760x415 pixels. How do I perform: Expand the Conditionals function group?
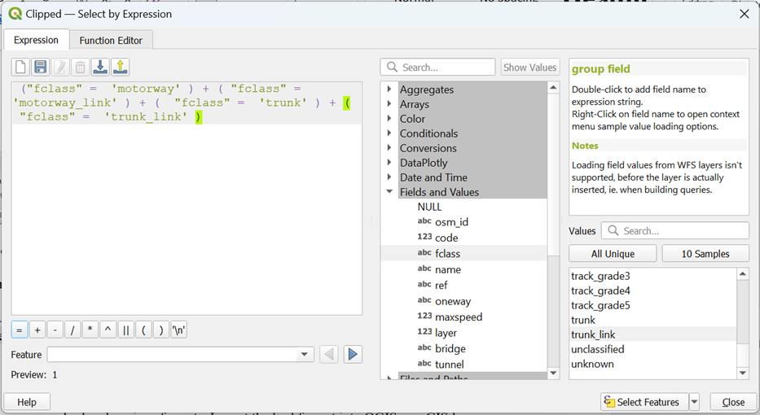tap(389, 133)
